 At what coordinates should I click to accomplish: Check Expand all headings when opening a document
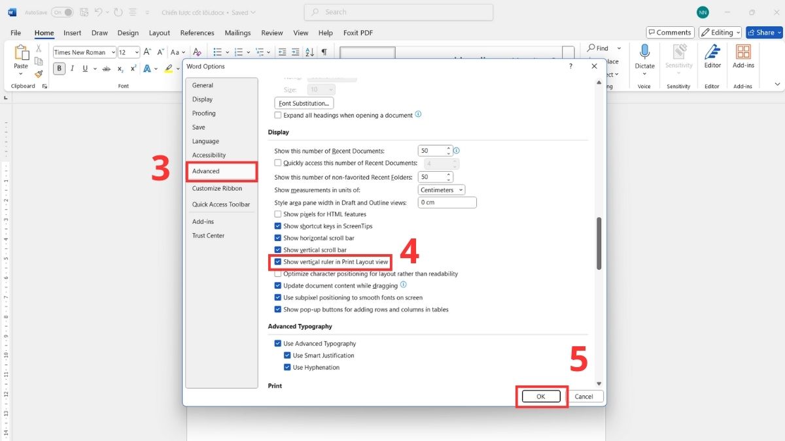coord(278,115)
